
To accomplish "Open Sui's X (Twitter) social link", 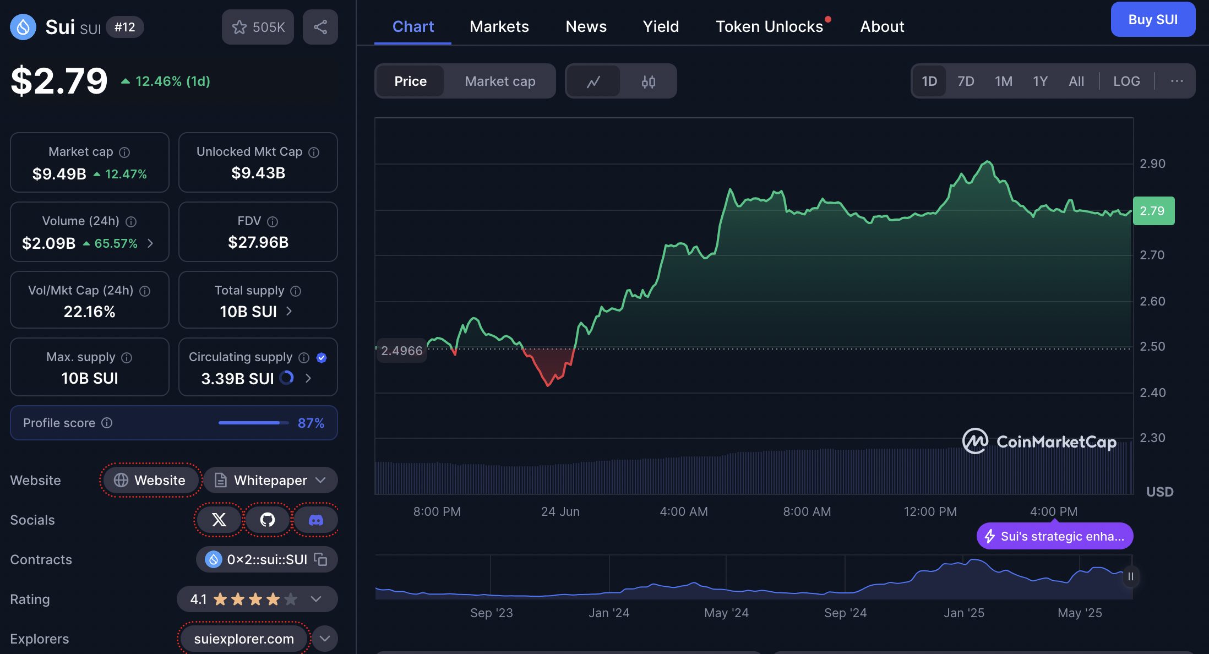I will tap(219, 520).
